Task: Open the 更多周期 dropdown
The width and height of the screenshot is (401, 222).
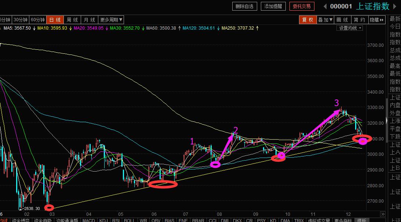Action: click(112, 20)
